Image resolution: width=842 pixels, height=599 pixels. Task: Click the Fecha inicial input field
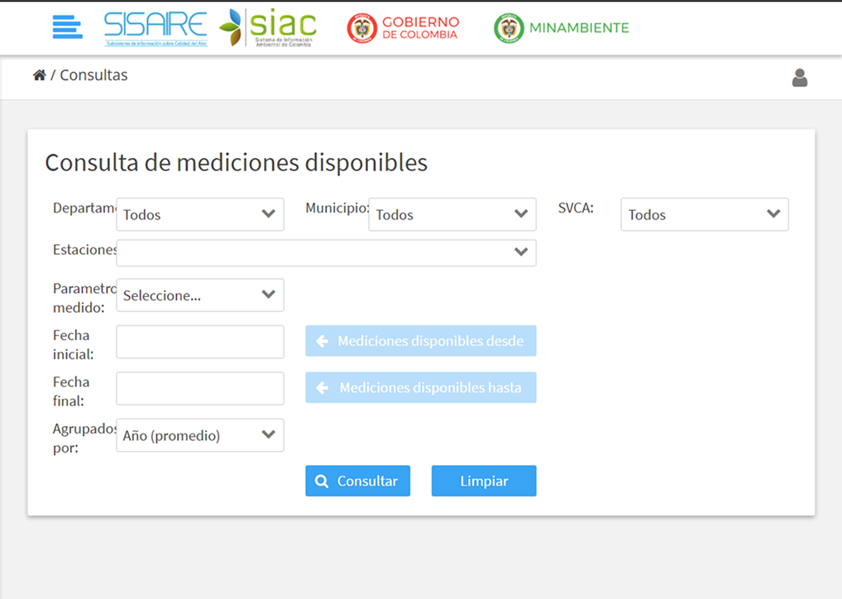pos(200,342)
